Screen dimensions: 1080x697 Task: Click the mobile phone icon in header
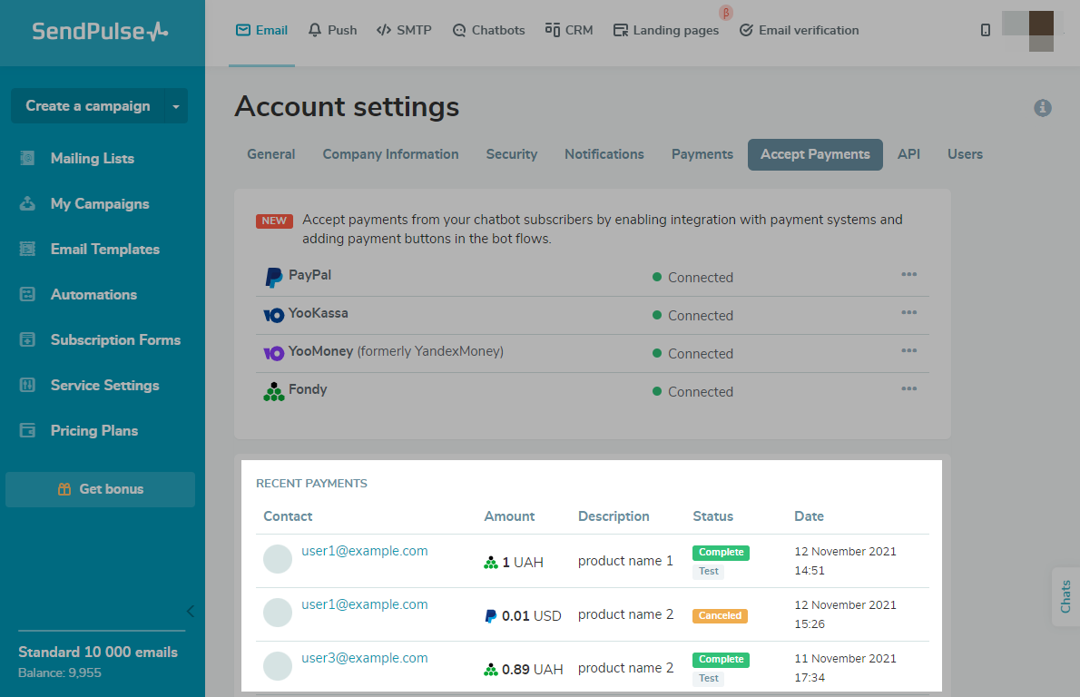pyautogui.click(x=986, y=30)
